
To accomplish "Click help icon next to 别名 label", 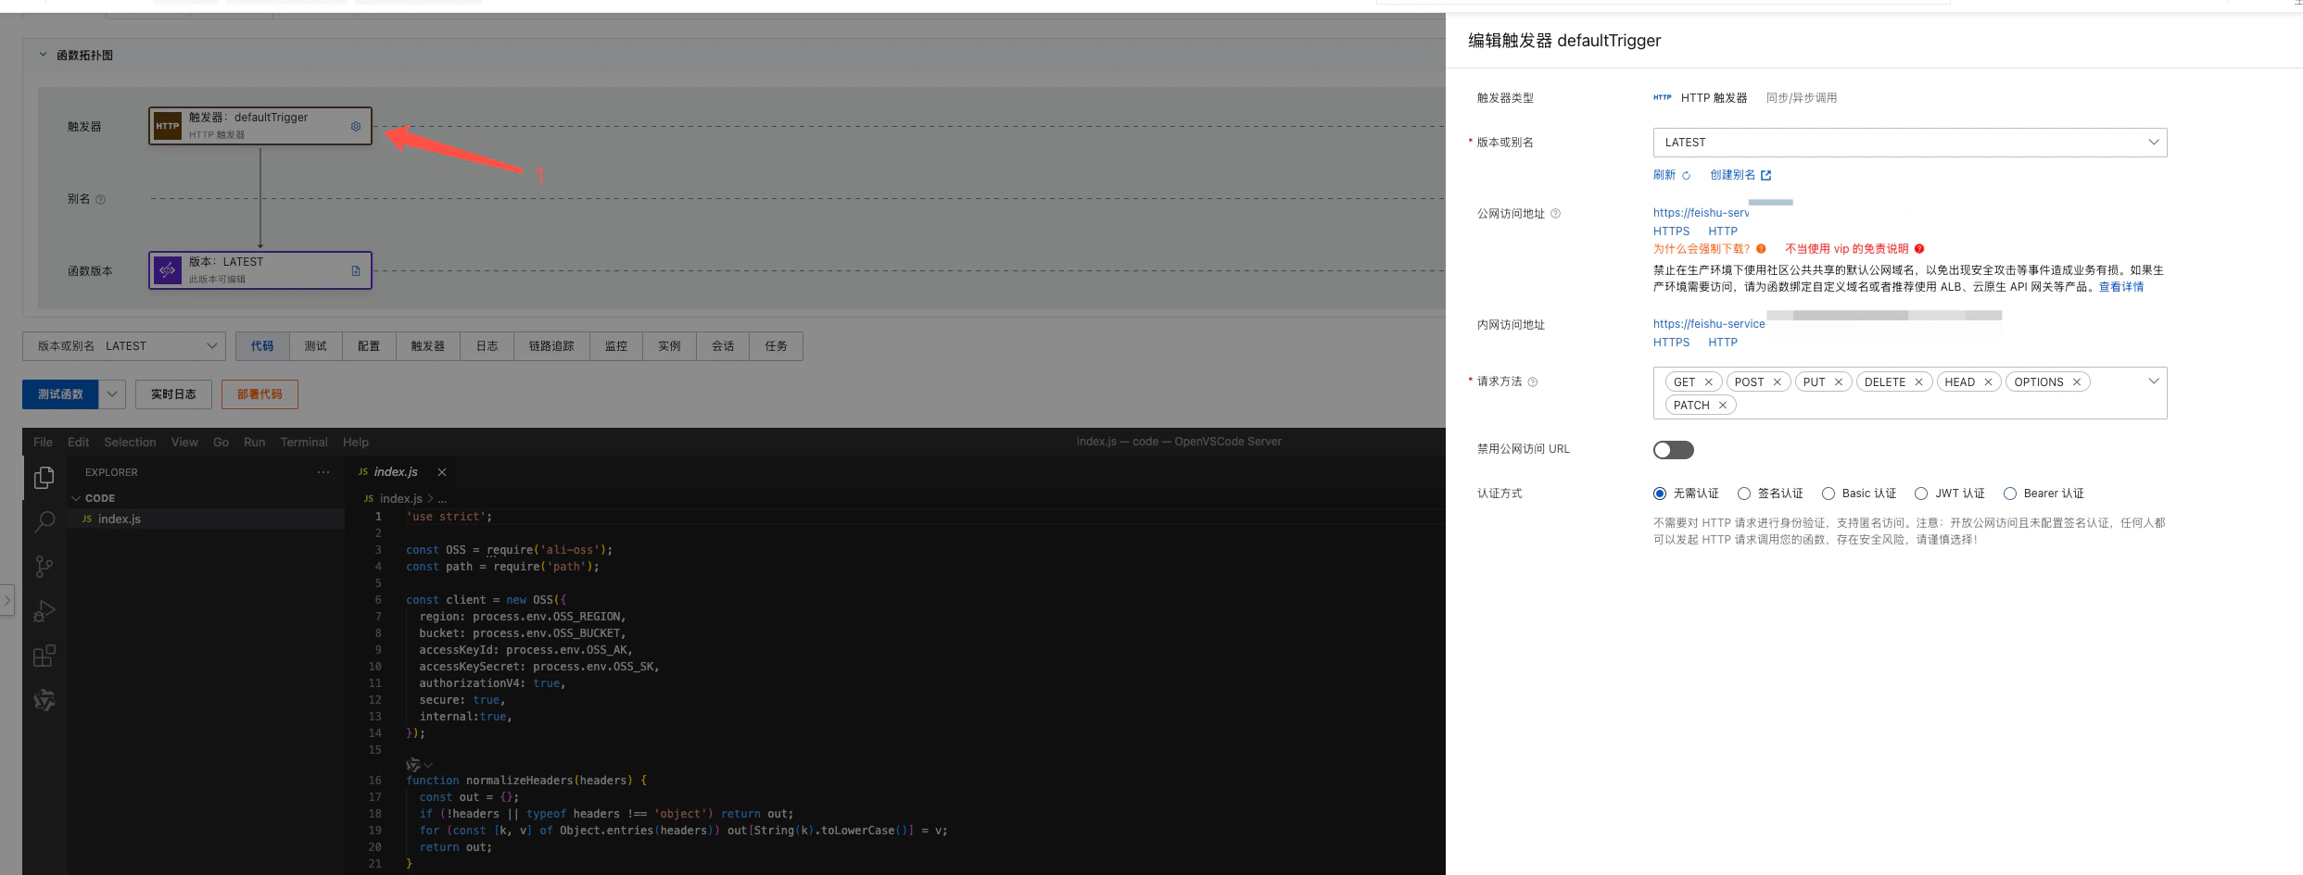I will coord(101,199).
